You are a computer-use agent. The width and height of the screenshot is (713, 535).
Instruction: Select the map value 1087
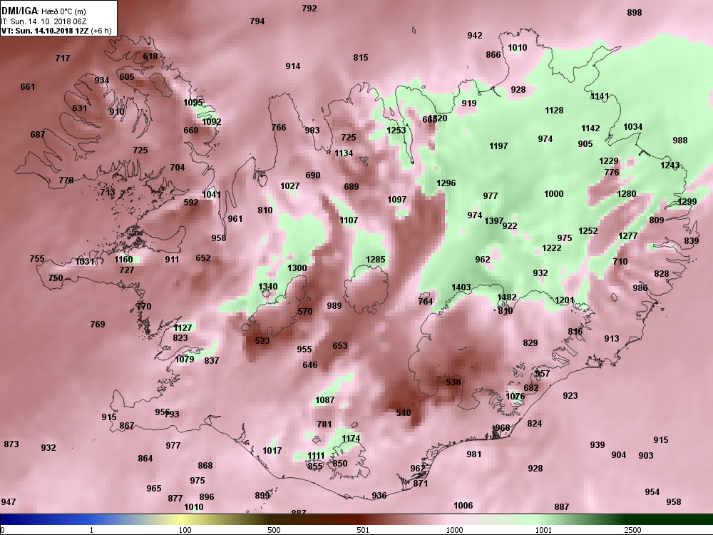pos(324,400)
